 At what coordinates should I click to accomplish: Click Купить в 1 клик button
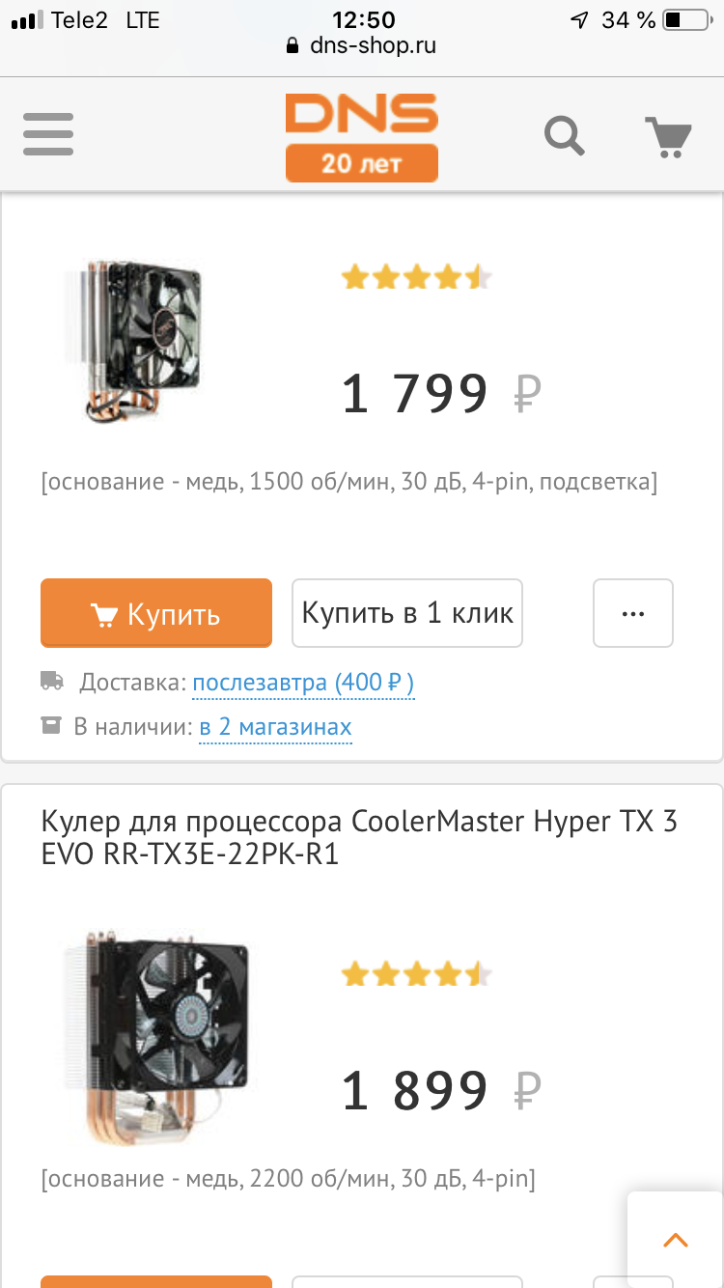click(407, 613)
